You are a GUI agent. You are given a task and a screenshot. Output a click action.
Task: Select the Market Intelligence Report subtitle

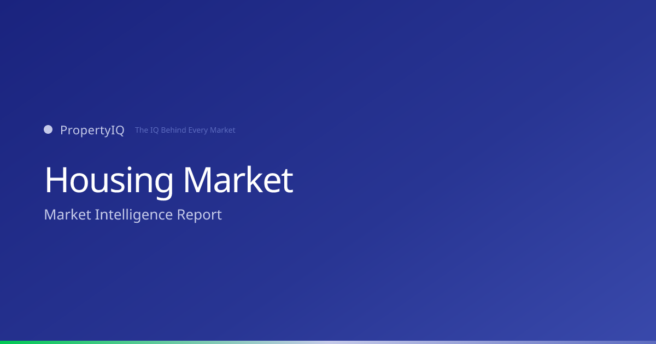click(x=133, y=215)
